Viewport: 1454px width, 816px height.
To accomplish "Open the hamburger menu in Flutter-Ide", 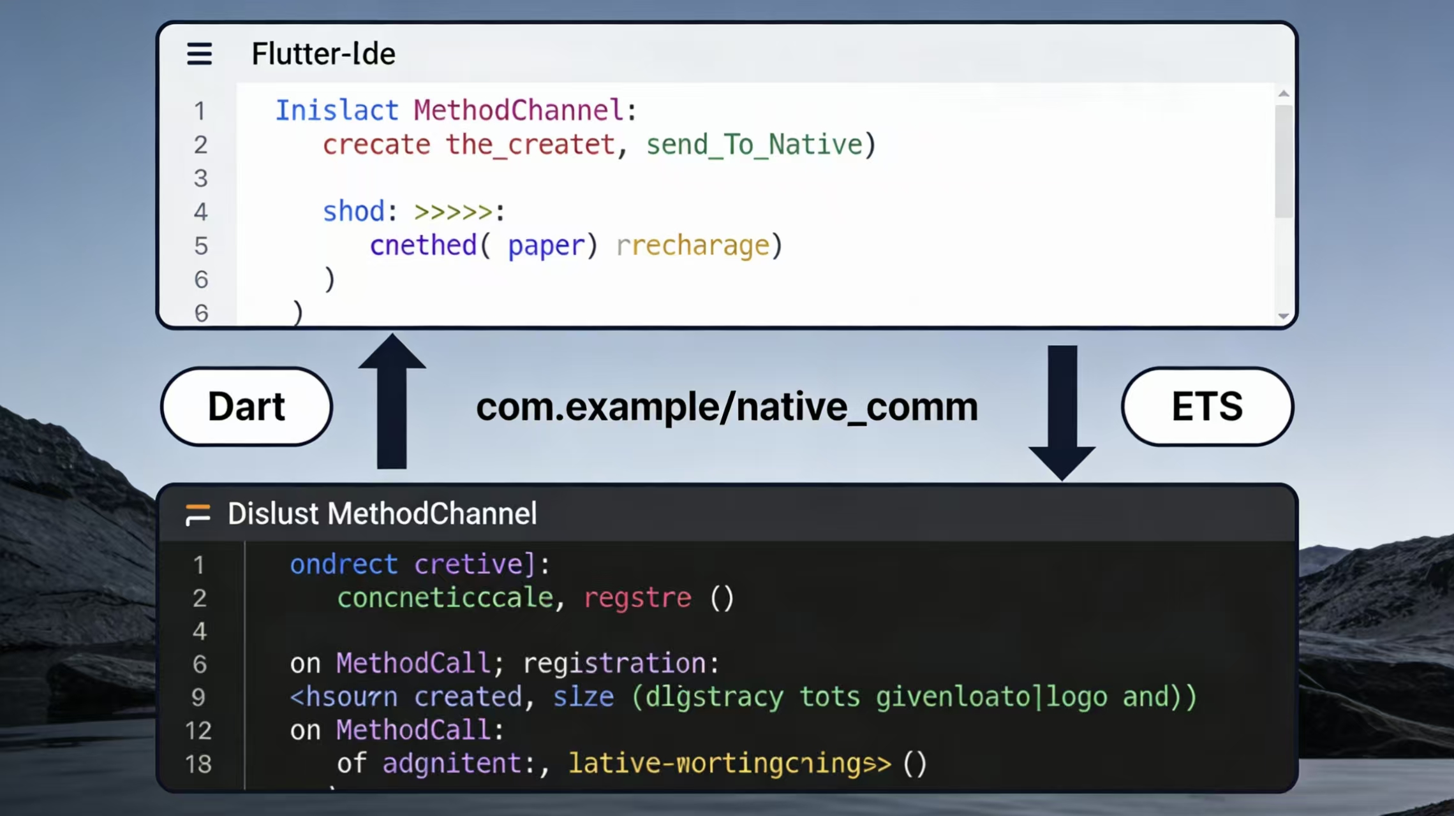I will [199, 54].
